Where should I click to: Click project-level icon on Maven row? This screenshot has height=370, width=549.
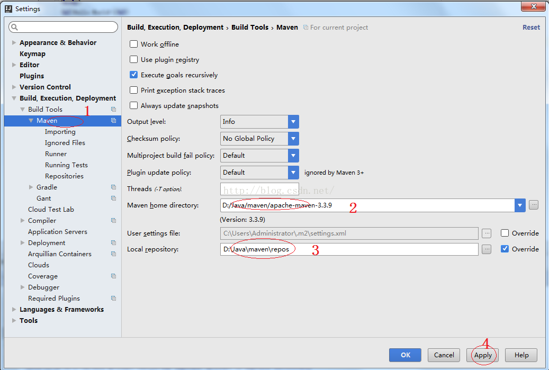(113, 120)
